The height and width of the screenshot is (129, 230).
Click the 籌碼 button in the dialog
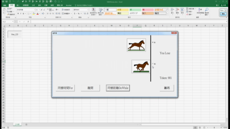pyautogui.click(x=167, y=88)
